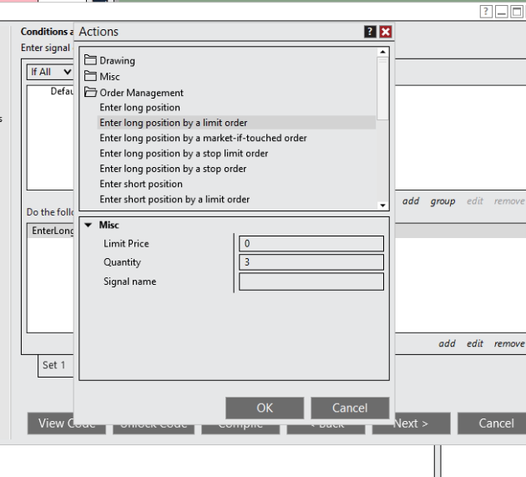Image resolution: width=526 pixels, height=477 pixels.
Task: Click 'remove' link below the actions list
Action: click(x=509, y=343)
